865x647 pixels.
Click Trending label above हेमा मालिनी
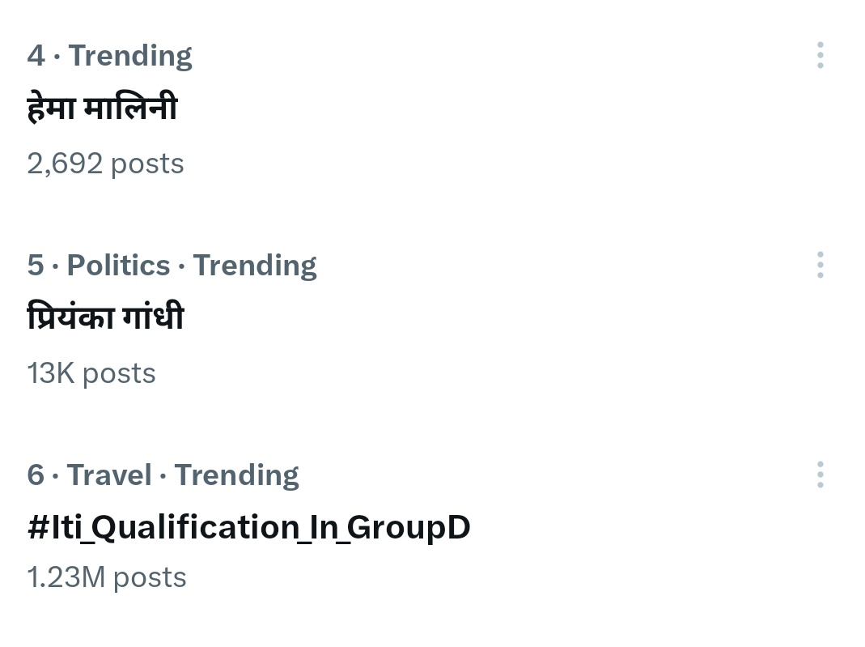coord(131,57)
